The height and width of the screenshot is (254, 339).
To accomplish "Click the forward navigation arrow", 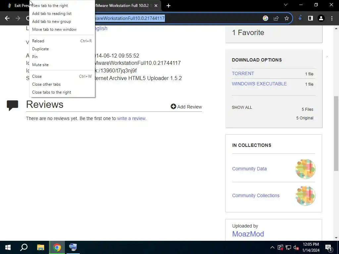I will (x=18, y=19).
